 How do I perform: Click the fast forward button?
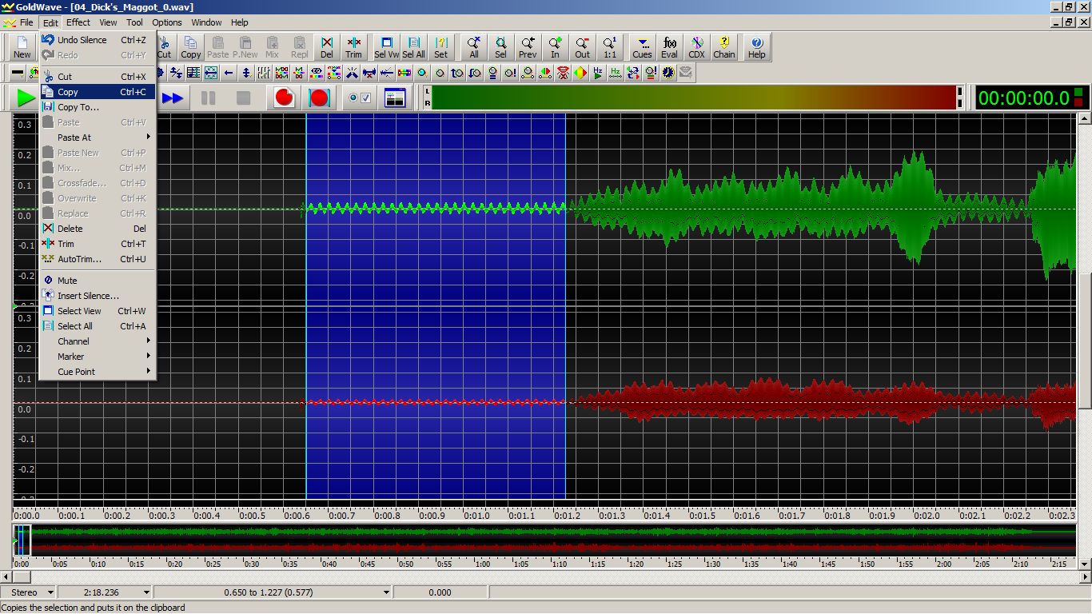point(173,98)
